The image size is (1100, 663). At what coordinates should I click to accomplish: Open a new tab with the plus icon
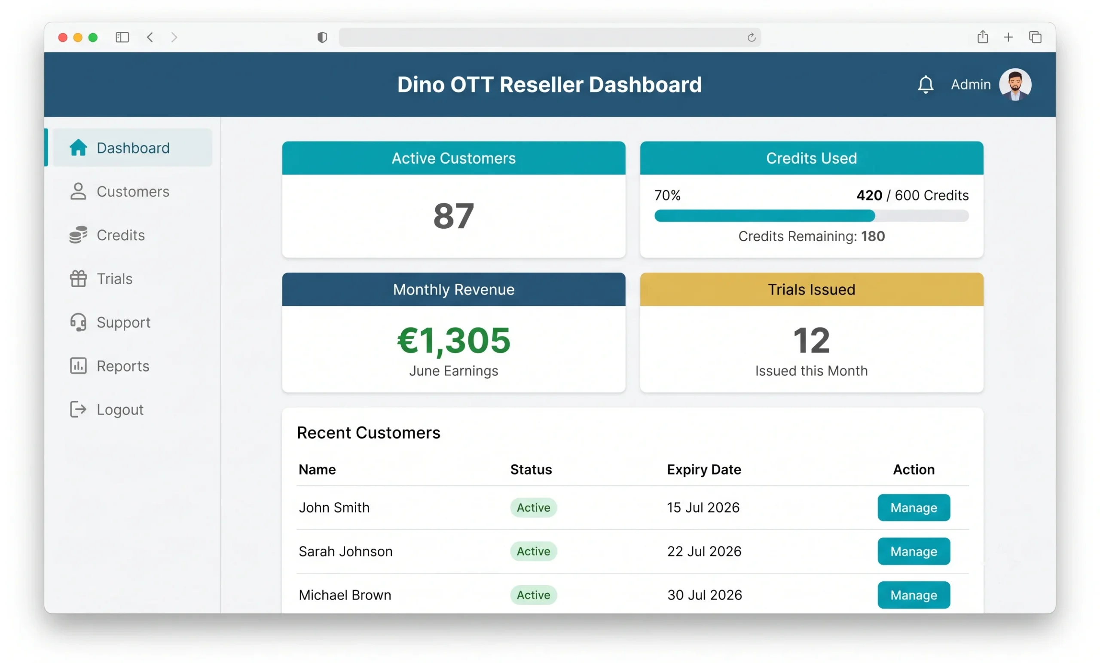coord(1008,37)
